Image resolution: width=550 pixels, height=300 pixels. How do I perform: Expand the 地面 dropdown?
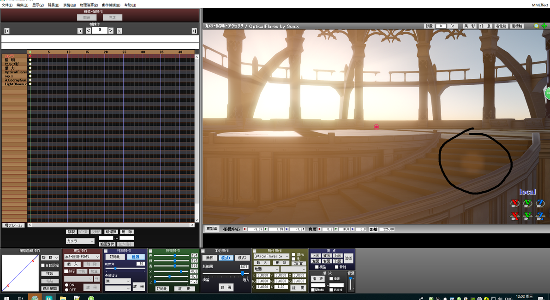[266, 269]
